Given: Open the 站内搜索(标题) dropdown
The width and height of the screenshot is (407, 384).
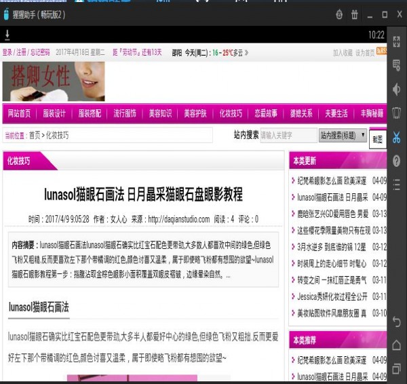Looking at the screenshot, I should (x=343, y=135).
